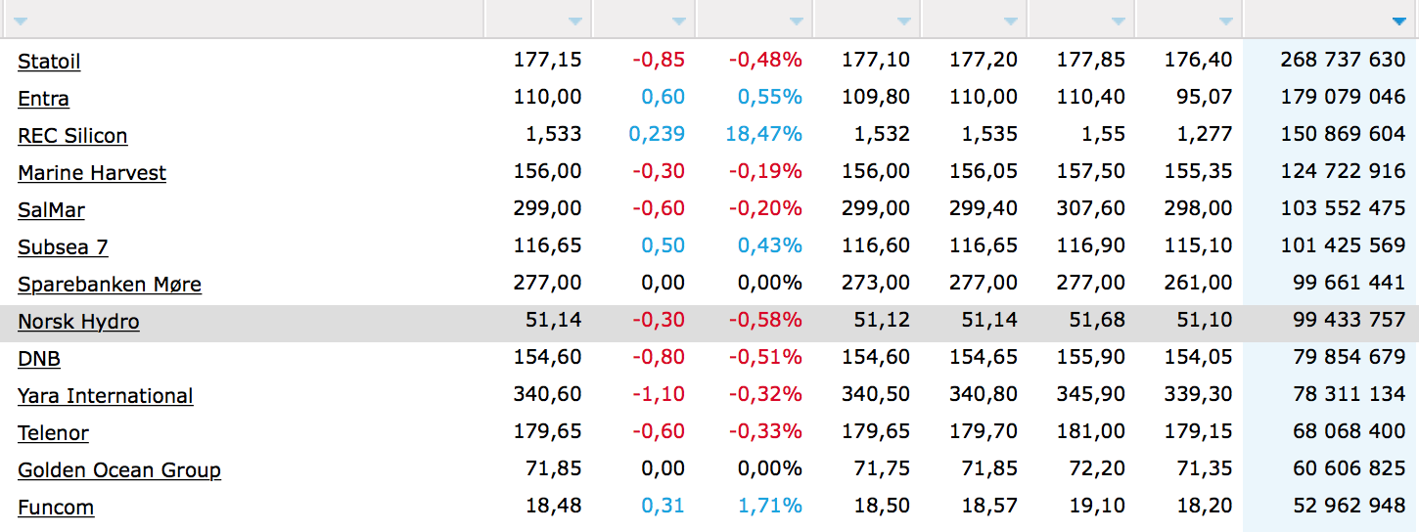Select Golden Ocean Group's volume 60 606 825
1419x532 pixels.
tap(1349, 468)
